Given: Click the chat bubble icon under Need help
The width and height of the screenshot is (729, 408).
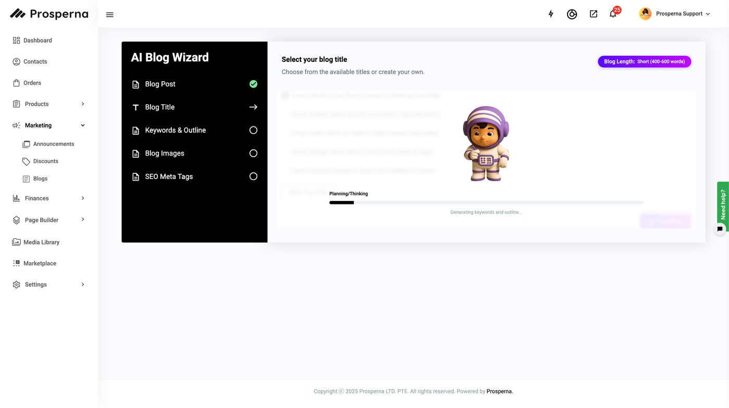Looking at the screenshot, I should coord(720,229).
